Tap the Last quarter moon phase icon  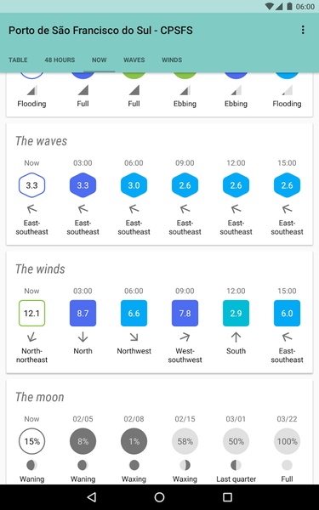point(236,465)
